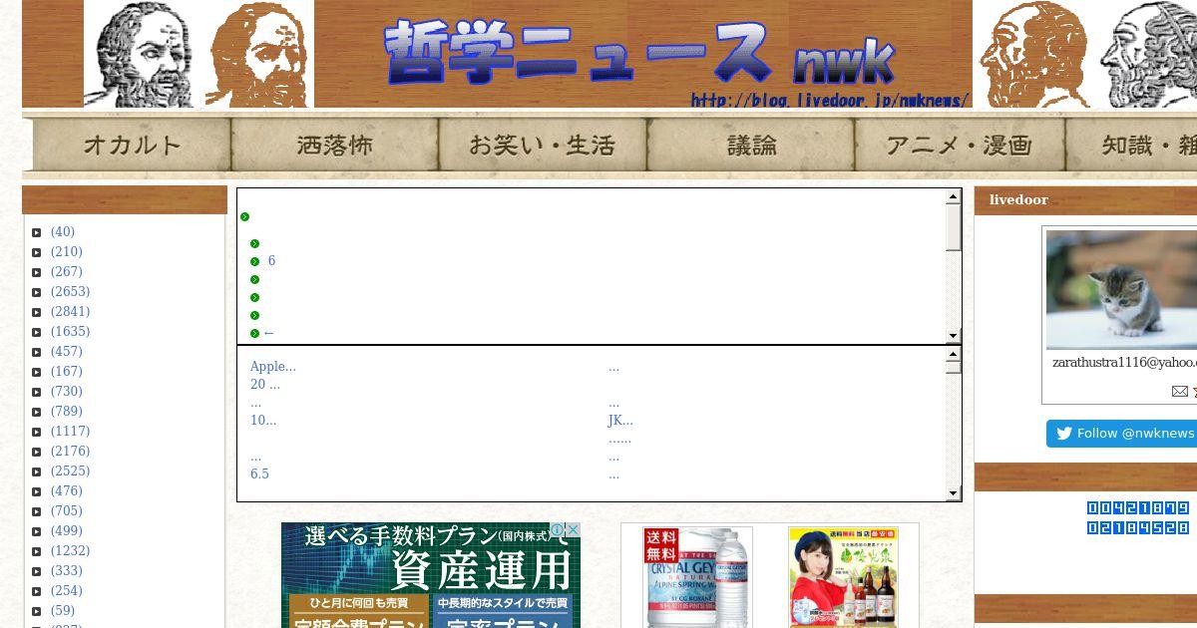Open the Crystal Geyser water product ad

click(698, 578)
